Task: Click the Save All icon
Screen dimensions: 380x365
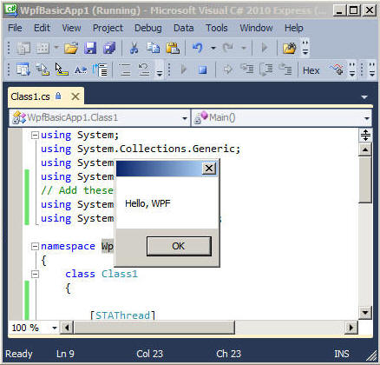Action: tap(109, 48)
